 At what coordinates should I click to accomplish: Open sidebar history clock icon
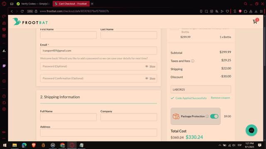[x=4, y=96]
